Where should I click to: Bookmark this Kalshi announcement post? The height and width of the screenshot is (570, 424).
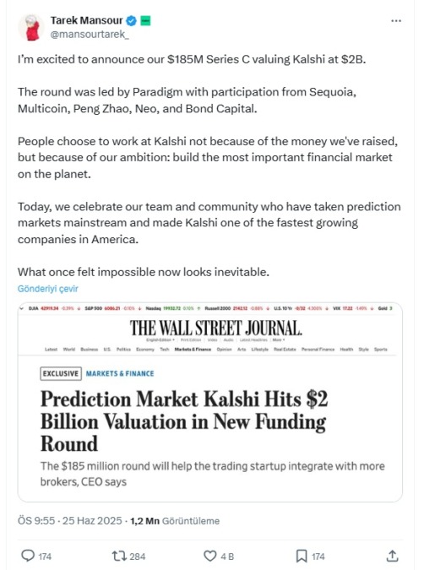pos(302,556)
